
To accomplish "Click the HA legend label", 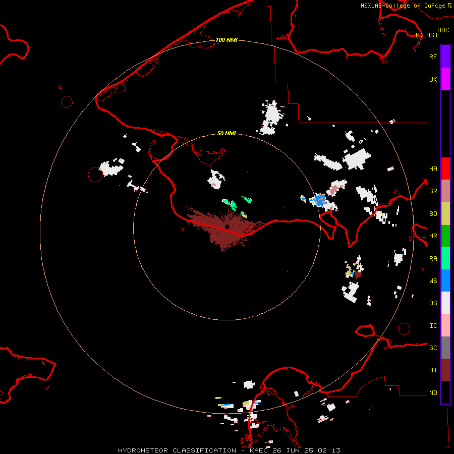I will 433,169.
